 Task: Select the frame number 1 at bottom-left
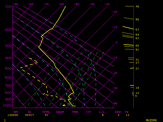point(5,120)
